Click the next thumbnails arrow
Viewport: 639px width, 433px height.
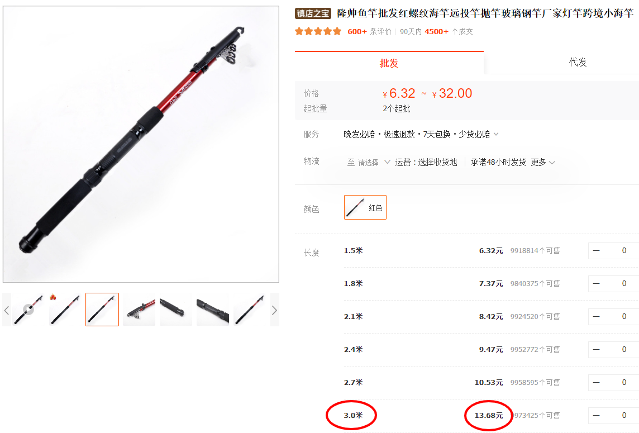coord(274,310)
